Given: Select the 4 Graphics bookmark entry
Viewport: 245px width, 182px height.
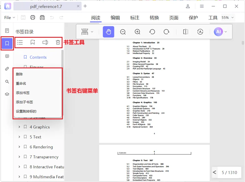Looking at the screenshot, I should [40, 127].
